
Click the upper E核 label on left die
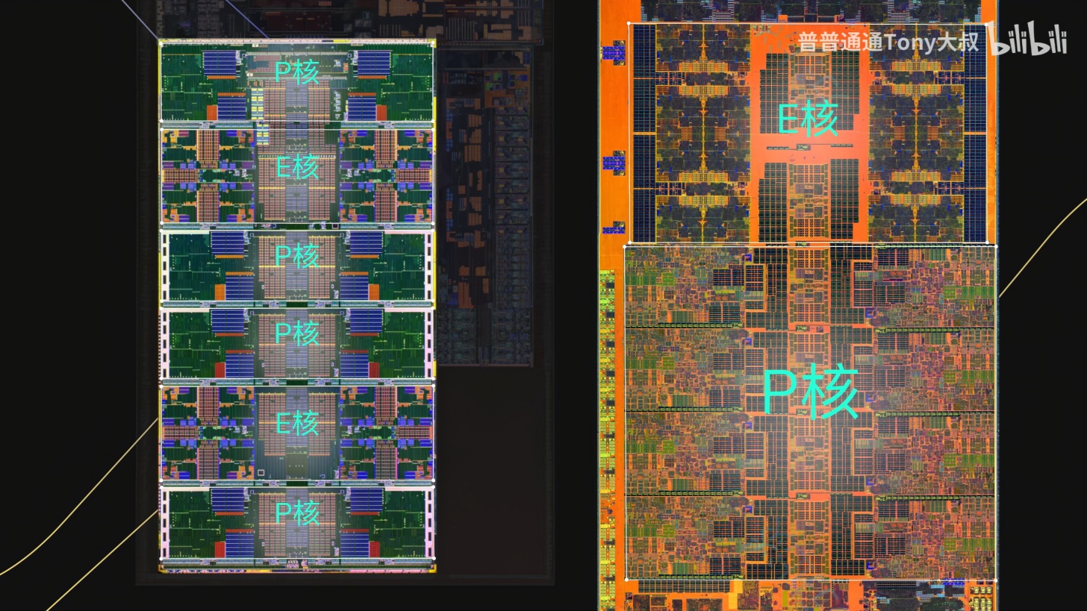[297, 166]
